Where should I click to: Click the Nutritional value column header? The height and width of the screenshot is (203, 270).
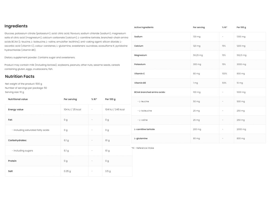pos(18,99)
